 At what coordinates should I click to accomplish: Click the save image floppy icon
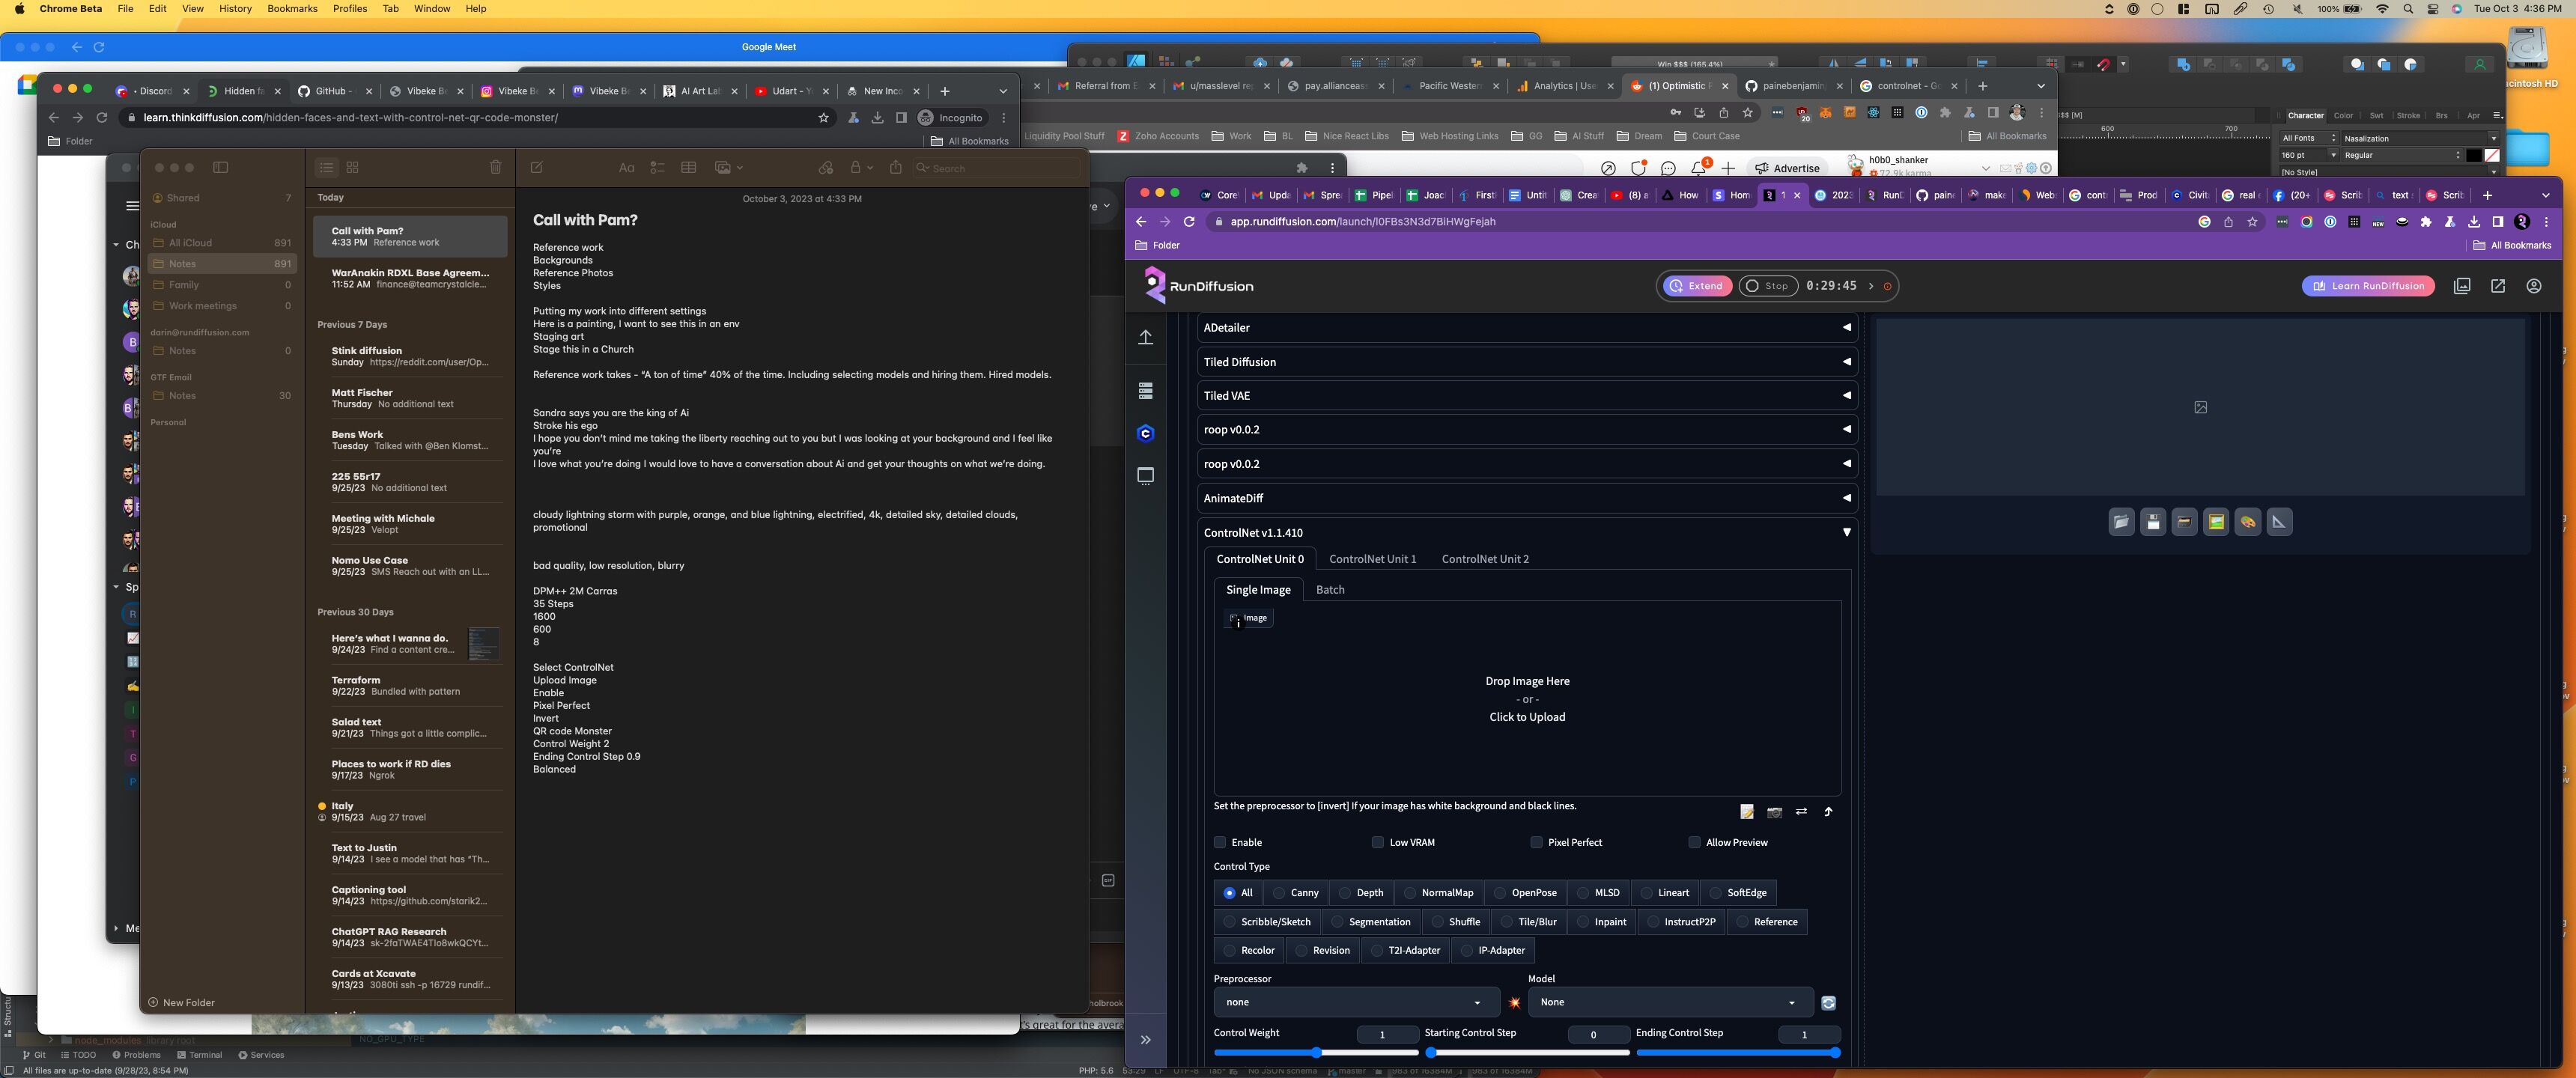tap(2153, 522)
